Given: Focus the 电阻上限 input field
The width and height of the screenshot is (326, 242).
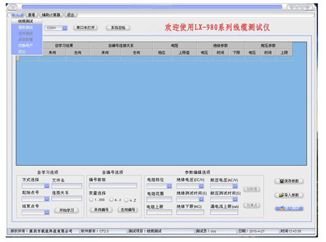Looking at the screenshot, I should tap(159, 212).
